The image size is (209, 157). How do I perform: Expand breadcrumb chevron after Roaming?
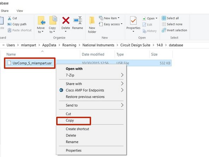pos(79,45)
